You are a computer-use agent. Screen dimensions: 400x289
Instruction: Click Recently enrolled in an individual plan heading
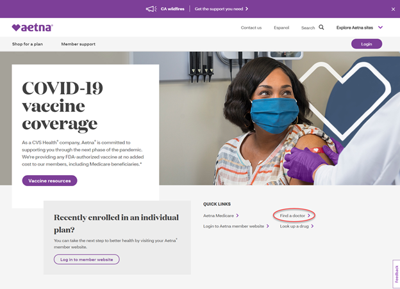point(116,223)
